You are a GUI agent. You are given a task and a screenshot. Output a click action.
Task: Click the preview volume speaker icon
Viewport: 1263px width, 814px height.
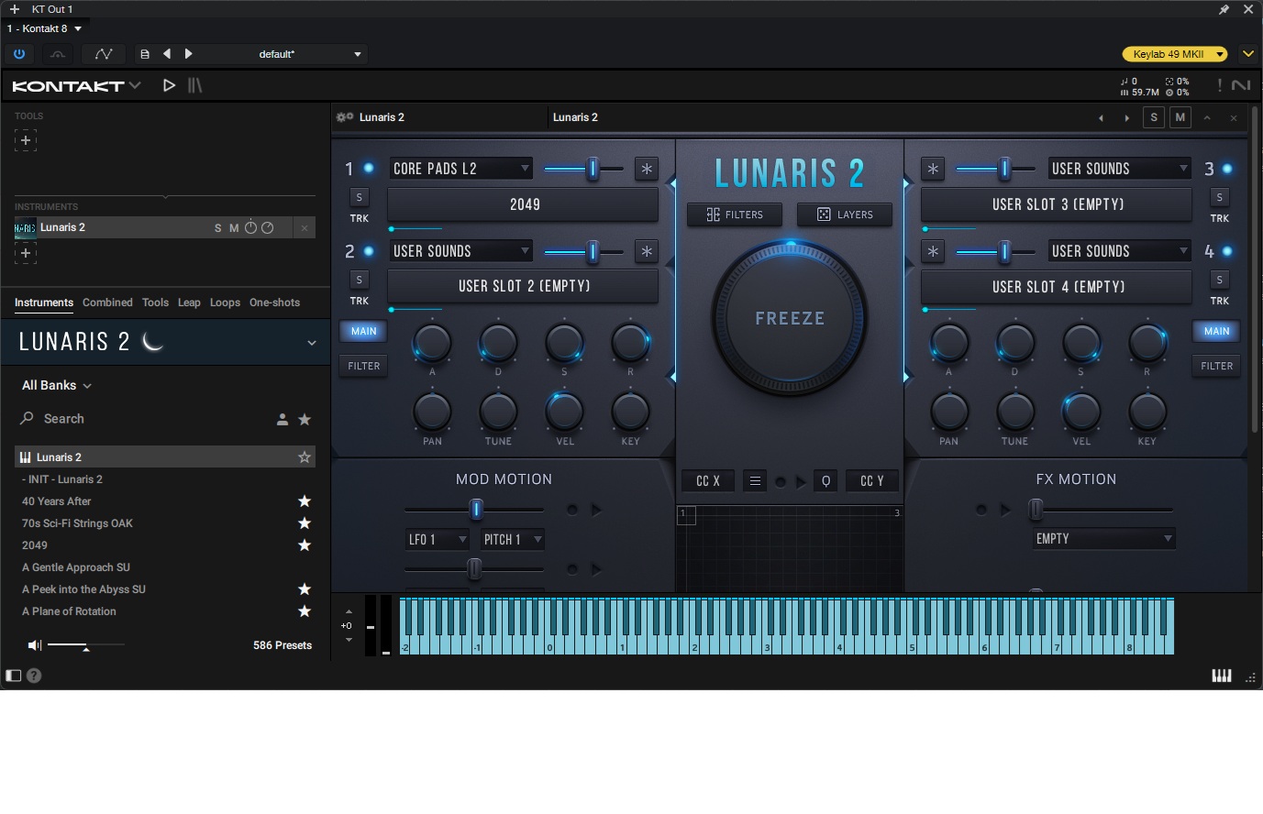pos(35,645)
